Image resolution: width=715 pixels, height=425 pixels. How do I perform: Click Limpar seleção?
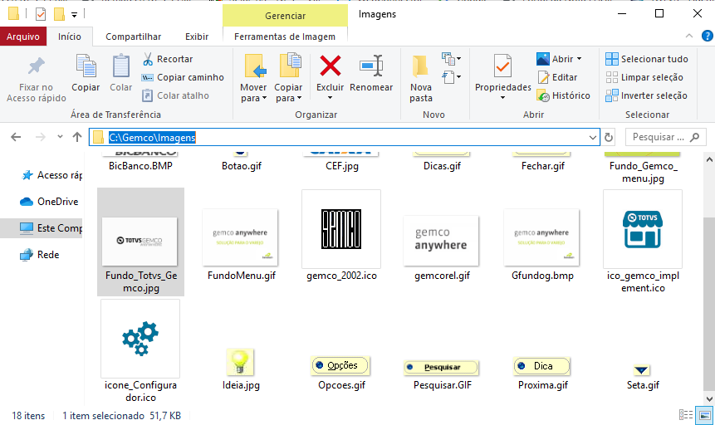pyautogui.click(x=644, y=77)
